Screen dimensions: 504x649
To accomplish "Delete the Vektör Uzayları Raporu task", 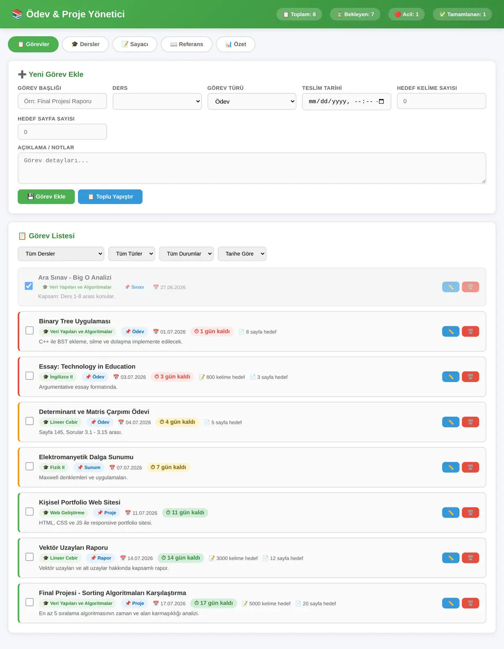I will click(470, 558).
